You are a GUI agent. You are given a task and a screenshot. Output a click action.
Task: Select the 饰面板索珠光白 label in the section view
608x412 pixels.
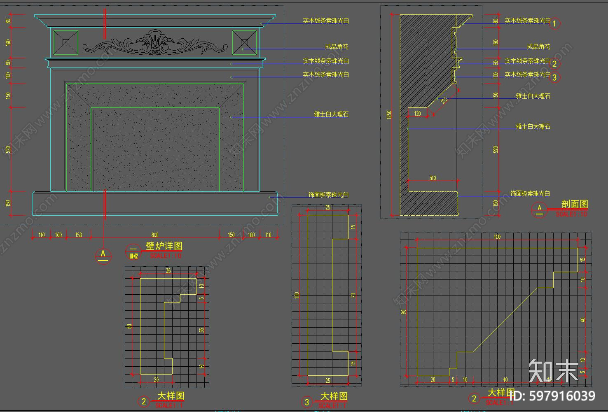[530, 193]
